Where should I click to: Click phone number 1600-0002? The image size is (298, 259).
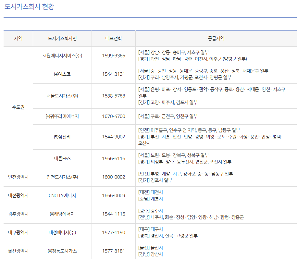(114, 177)
